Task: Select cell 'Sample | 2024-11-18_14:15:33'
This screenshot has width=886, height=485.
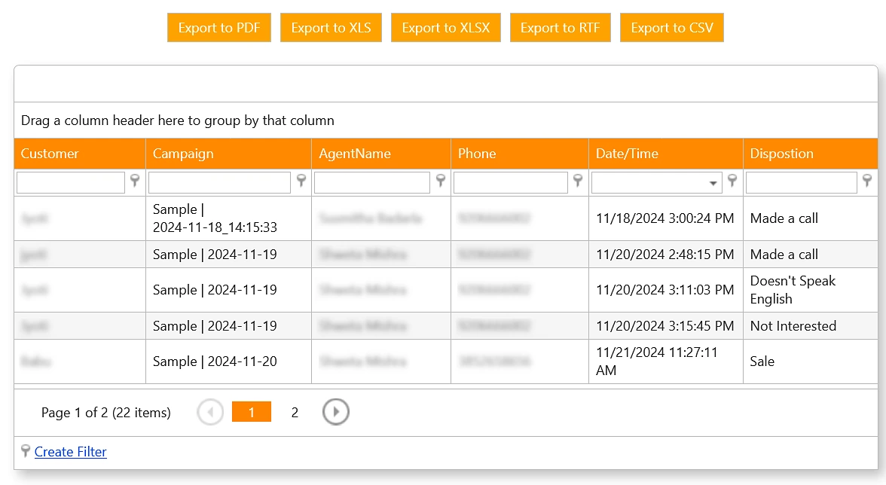Action: pyautogui.click(x=228, y=218)
